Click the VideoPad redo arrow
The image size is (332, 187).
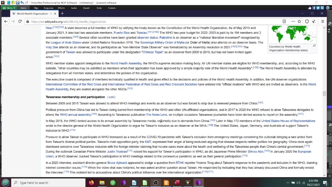[x=26, y=3]
